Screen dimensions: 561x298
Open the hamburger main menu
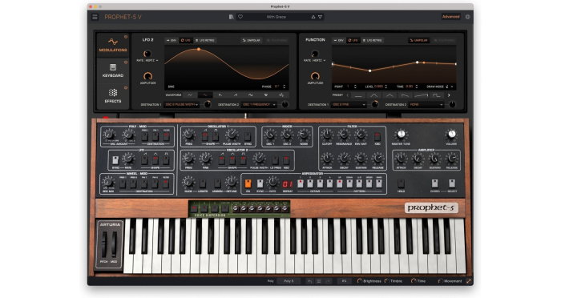(x=95, y=17)
